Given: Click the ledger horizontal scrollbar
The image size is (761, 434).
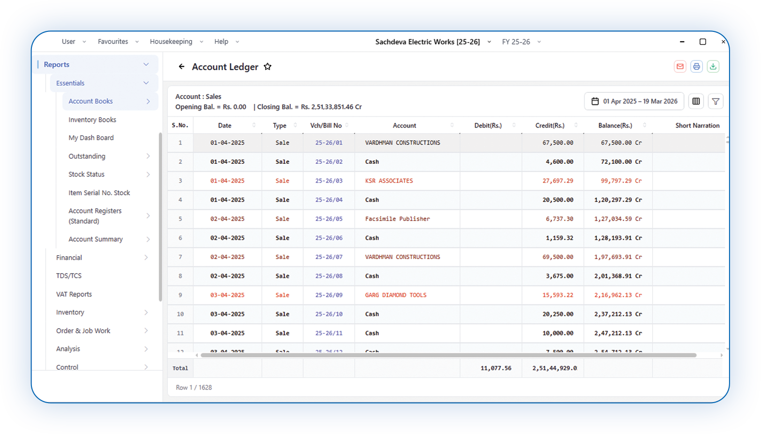Looking at the screenshot, I should click(448, 355).
